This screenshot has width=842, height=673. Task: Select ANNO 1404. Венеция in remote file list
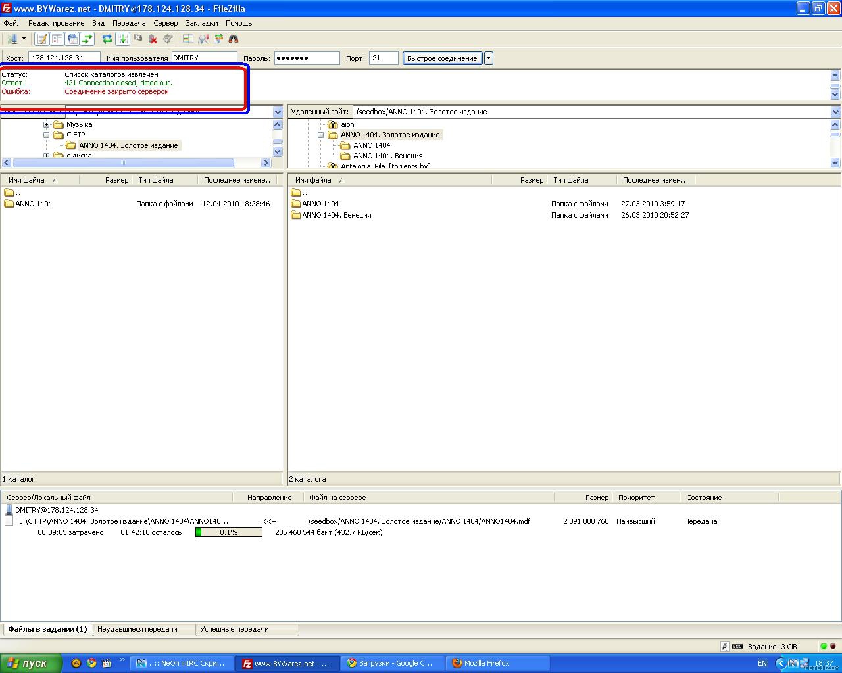pyautogui.click(x=336, y=215)
